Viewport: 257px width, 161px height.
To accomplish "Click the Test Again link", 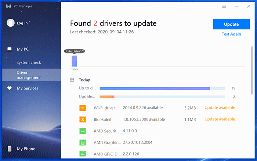I will 231,34.
